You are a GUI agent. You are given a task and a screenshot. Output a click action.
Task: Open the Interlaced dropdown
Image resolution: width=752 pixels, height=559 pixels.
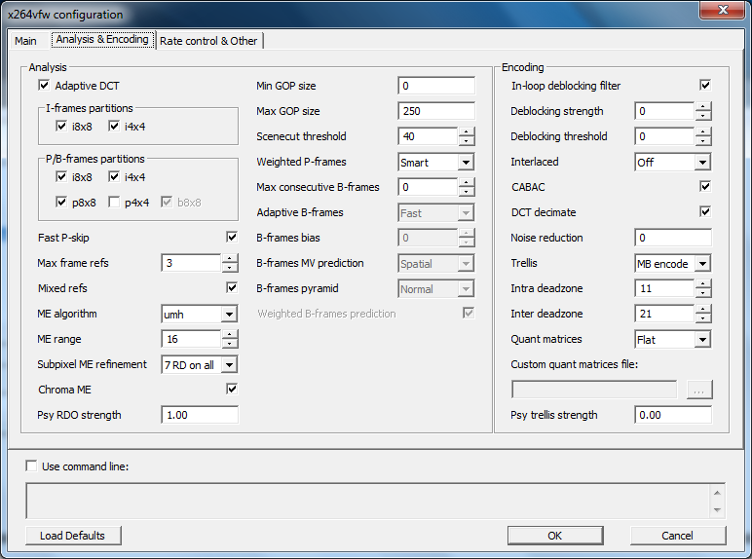pos(702,162)
